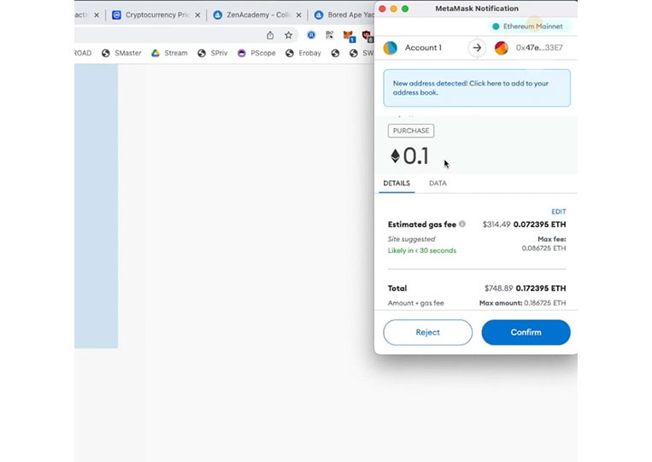Select the DATA tab
The width and height of the screenshot is (652, 462).
point(438,184)
